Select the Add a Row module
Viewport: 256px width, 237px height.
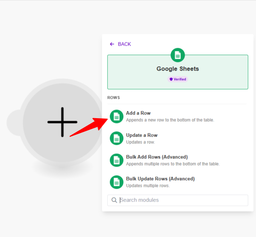click(x=178, y=116)
